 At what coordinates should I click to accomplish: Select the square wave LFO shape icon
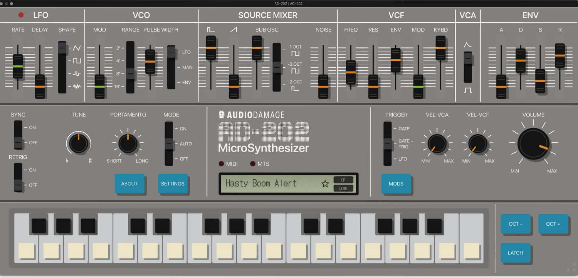tap(77, 61)
